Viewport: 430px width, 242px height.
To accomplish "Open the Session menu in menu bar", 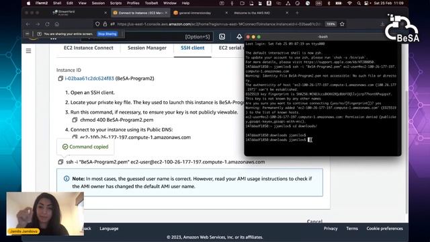I will pos(98,3).
